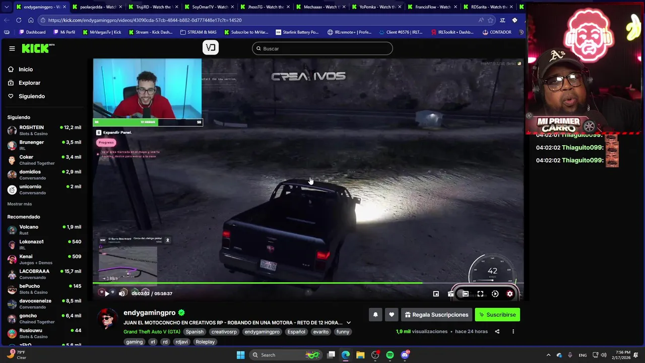This screenshot has width=645, height=363.
Task: Open bePucho recommended channel
Action: click(44, 289)
